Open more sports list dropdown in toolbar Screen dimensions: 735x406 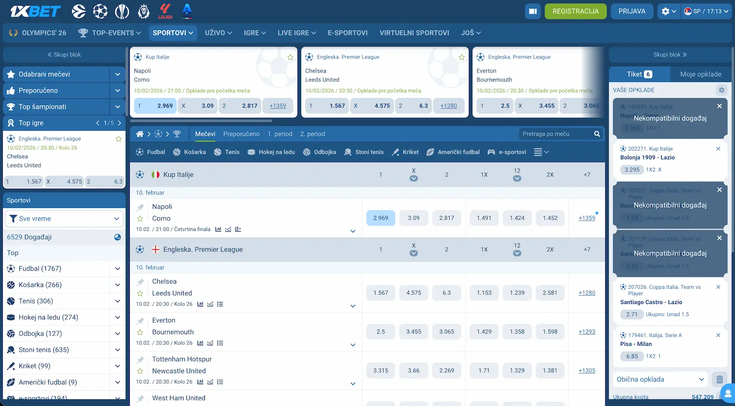coord(541,152)
